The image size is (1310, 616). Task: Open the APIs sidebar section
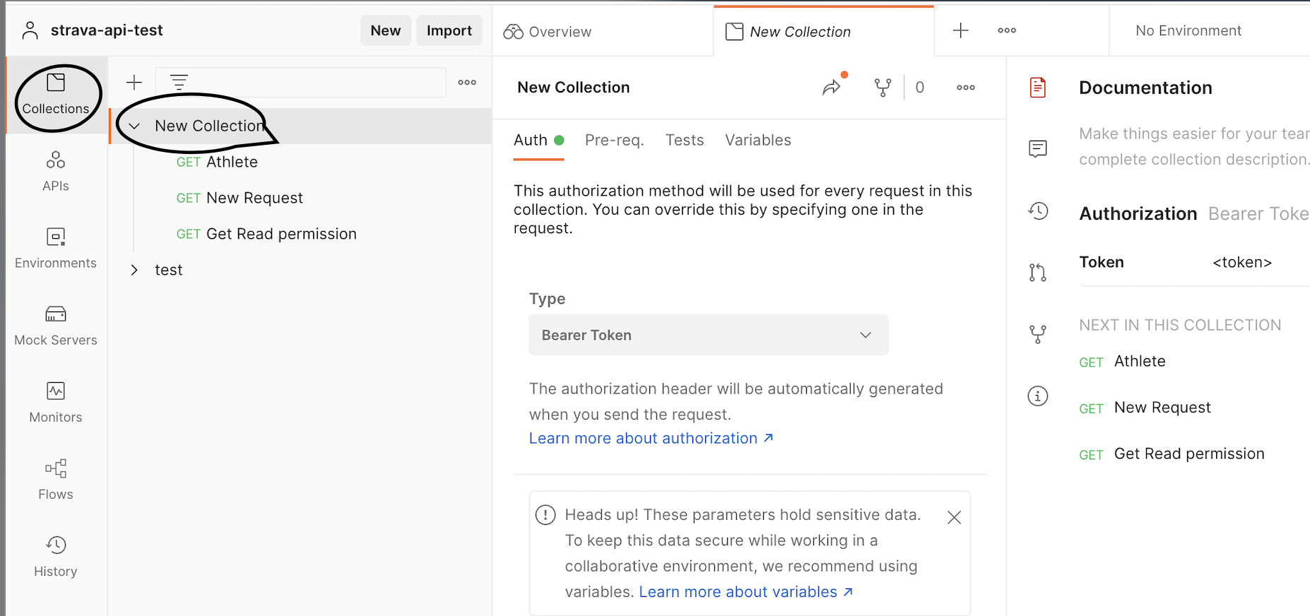coord(56,172)
